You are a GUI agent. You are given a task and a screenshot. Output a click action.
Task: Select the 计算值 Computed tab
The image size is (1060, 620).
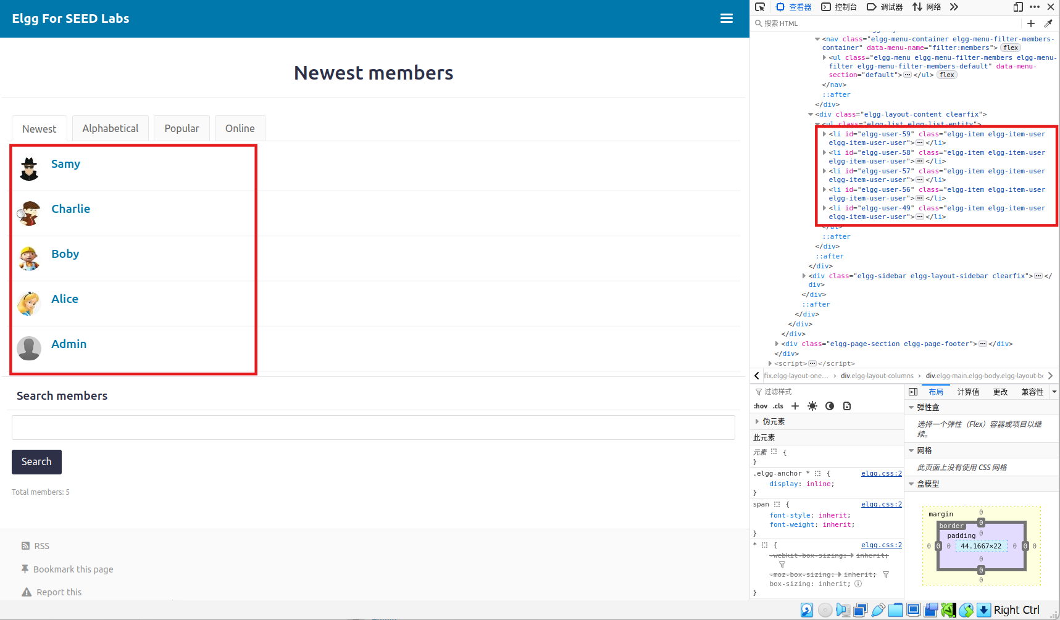click(968, 392)
